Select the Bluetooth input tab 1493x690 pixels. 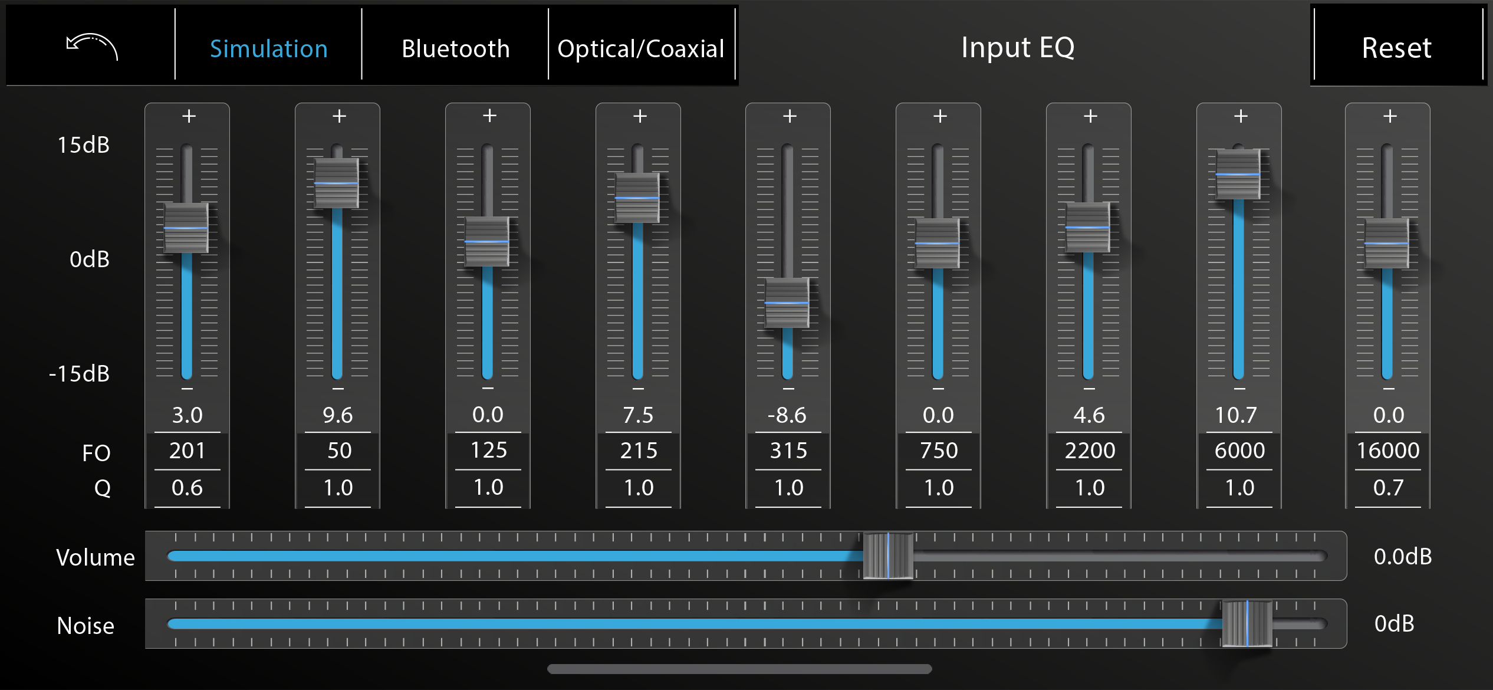tap(455, 48)
